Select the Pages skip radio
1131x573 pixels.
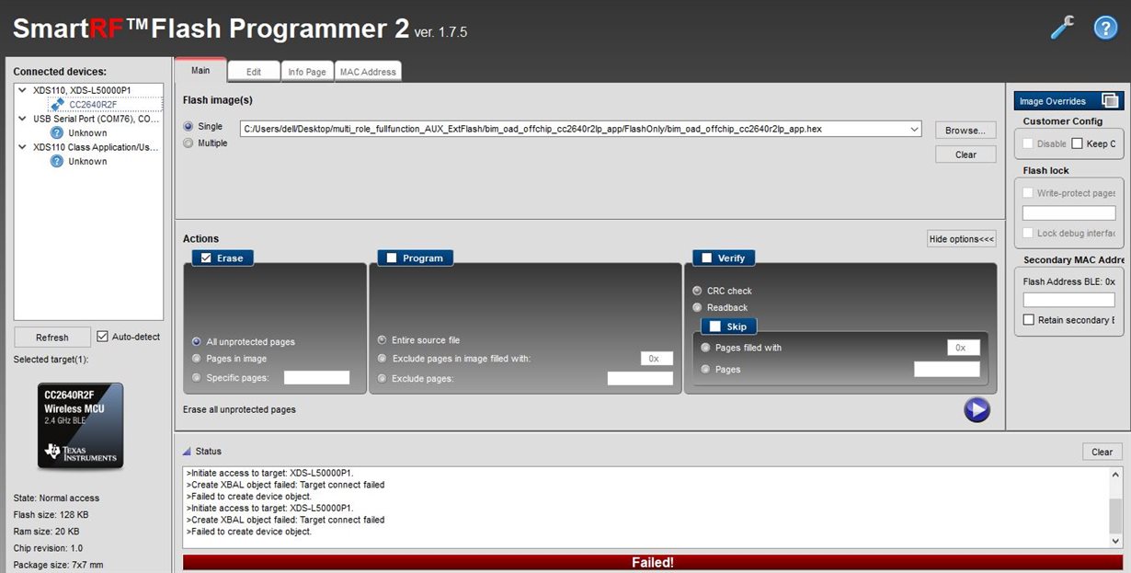coord(706,369)
